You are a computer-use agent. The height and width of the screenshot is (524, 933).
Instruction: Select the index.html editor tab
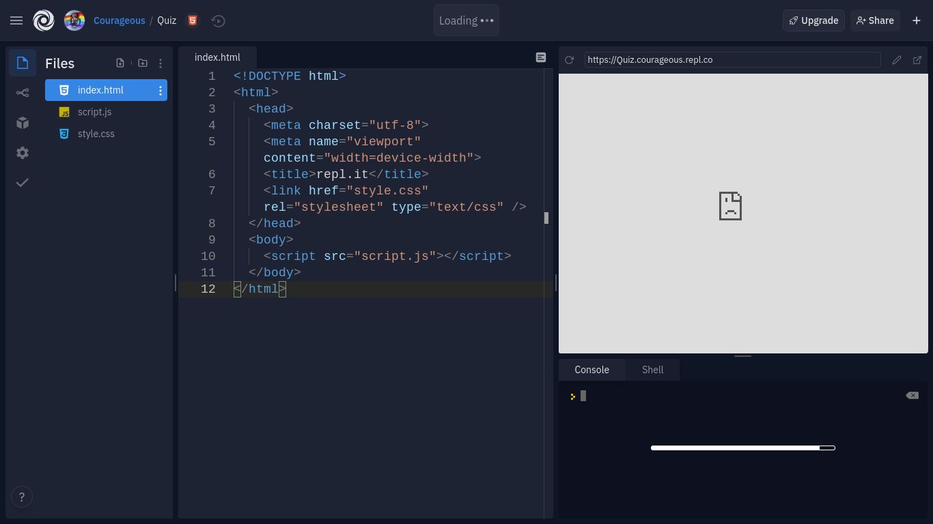click(217, 57)
